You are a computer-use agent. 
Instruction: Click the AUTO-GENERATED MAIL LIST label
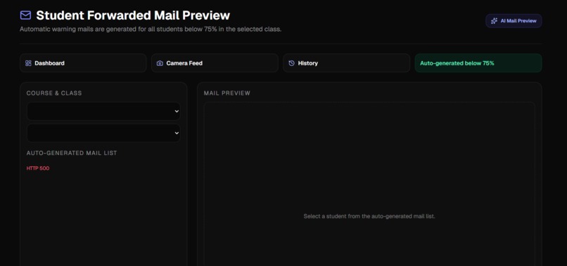[72, 153]
